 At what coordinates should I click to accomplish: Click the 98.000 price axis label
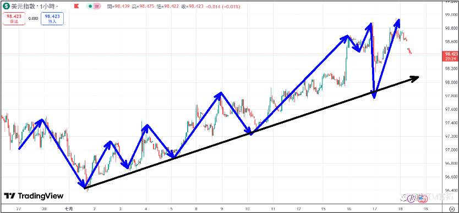pyautogui.click(x=451, y=82)
